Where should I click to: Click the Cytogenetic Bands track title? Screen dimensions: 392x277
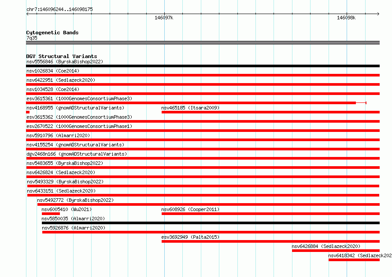(x=52, y=33)
